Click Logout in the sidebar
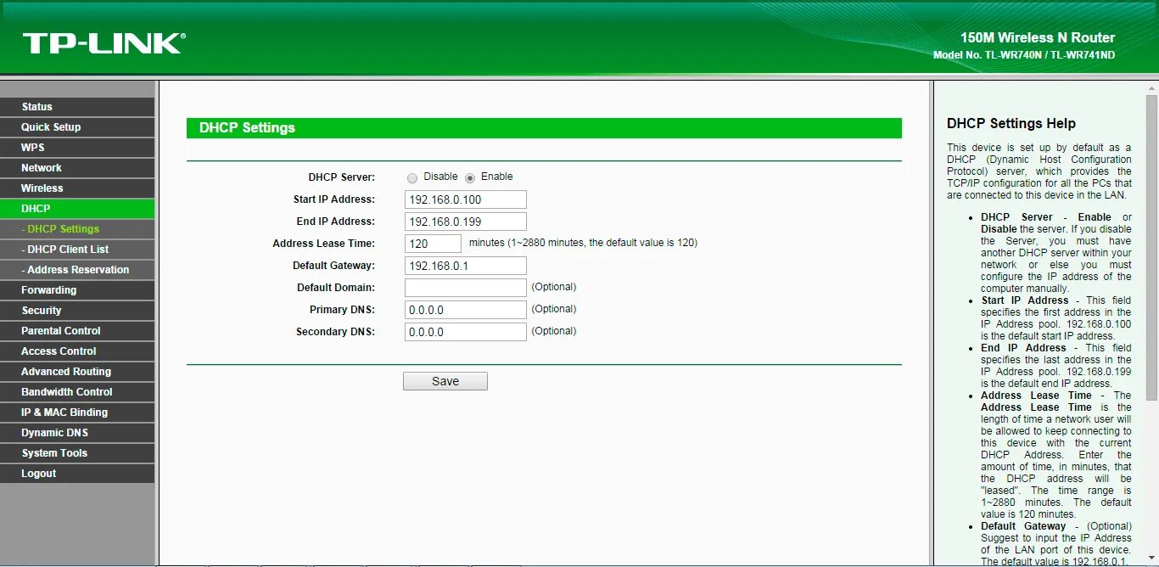 [77, 474]
